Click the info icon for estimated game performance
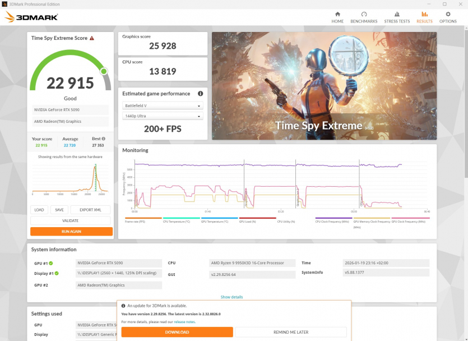Image resolution: width=468 pixels, height=341 pixels. [x=201, y=94]
